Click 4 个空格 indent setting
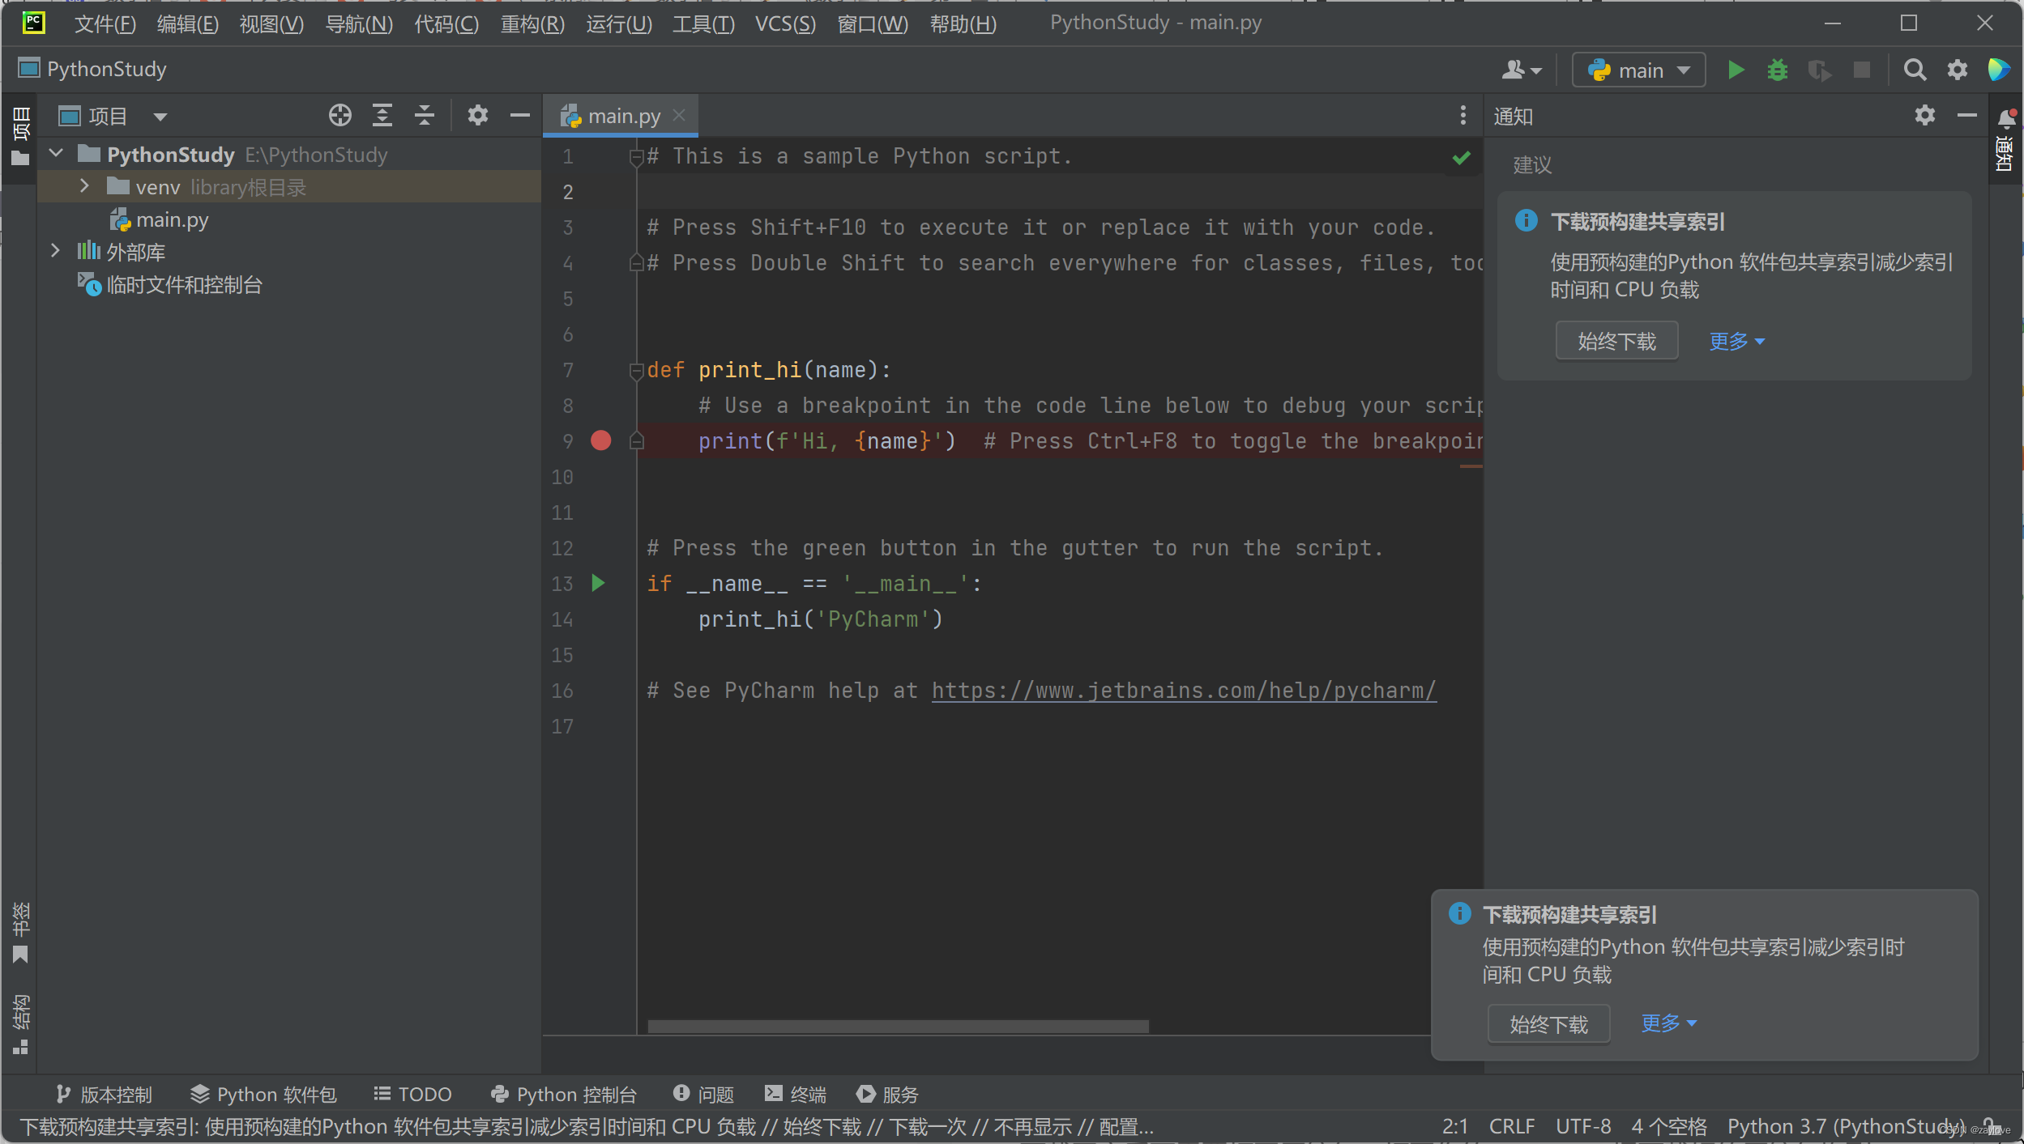The image size is (2024, 1144). (1669, 1126)
